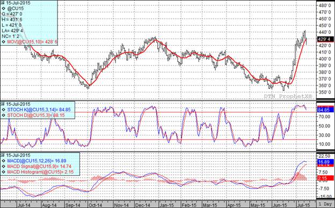The width and height of the screenshot is (335, 208).
Task: Click the Jan-15 time axis label
Action: pyautogui.click(x=167, y=205)
